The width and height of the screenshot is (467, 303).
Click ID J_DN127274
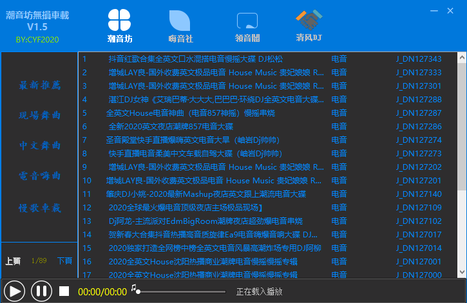[419, 140]
